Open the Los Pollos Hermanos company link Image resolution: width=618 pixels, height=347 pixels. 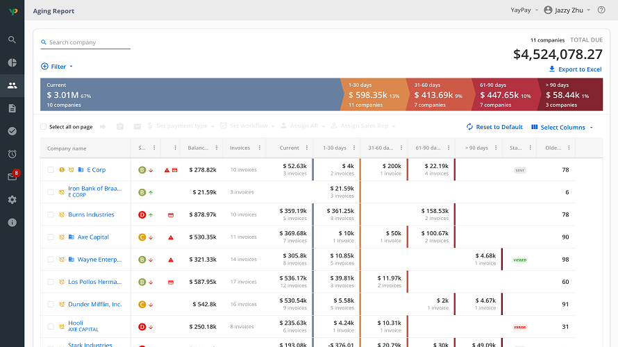point(94,282)
